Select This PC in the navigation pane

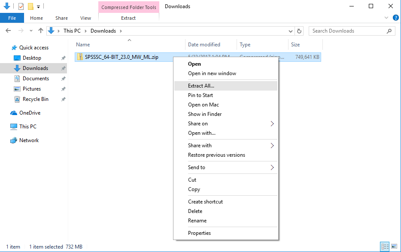(x=28, y=126)
